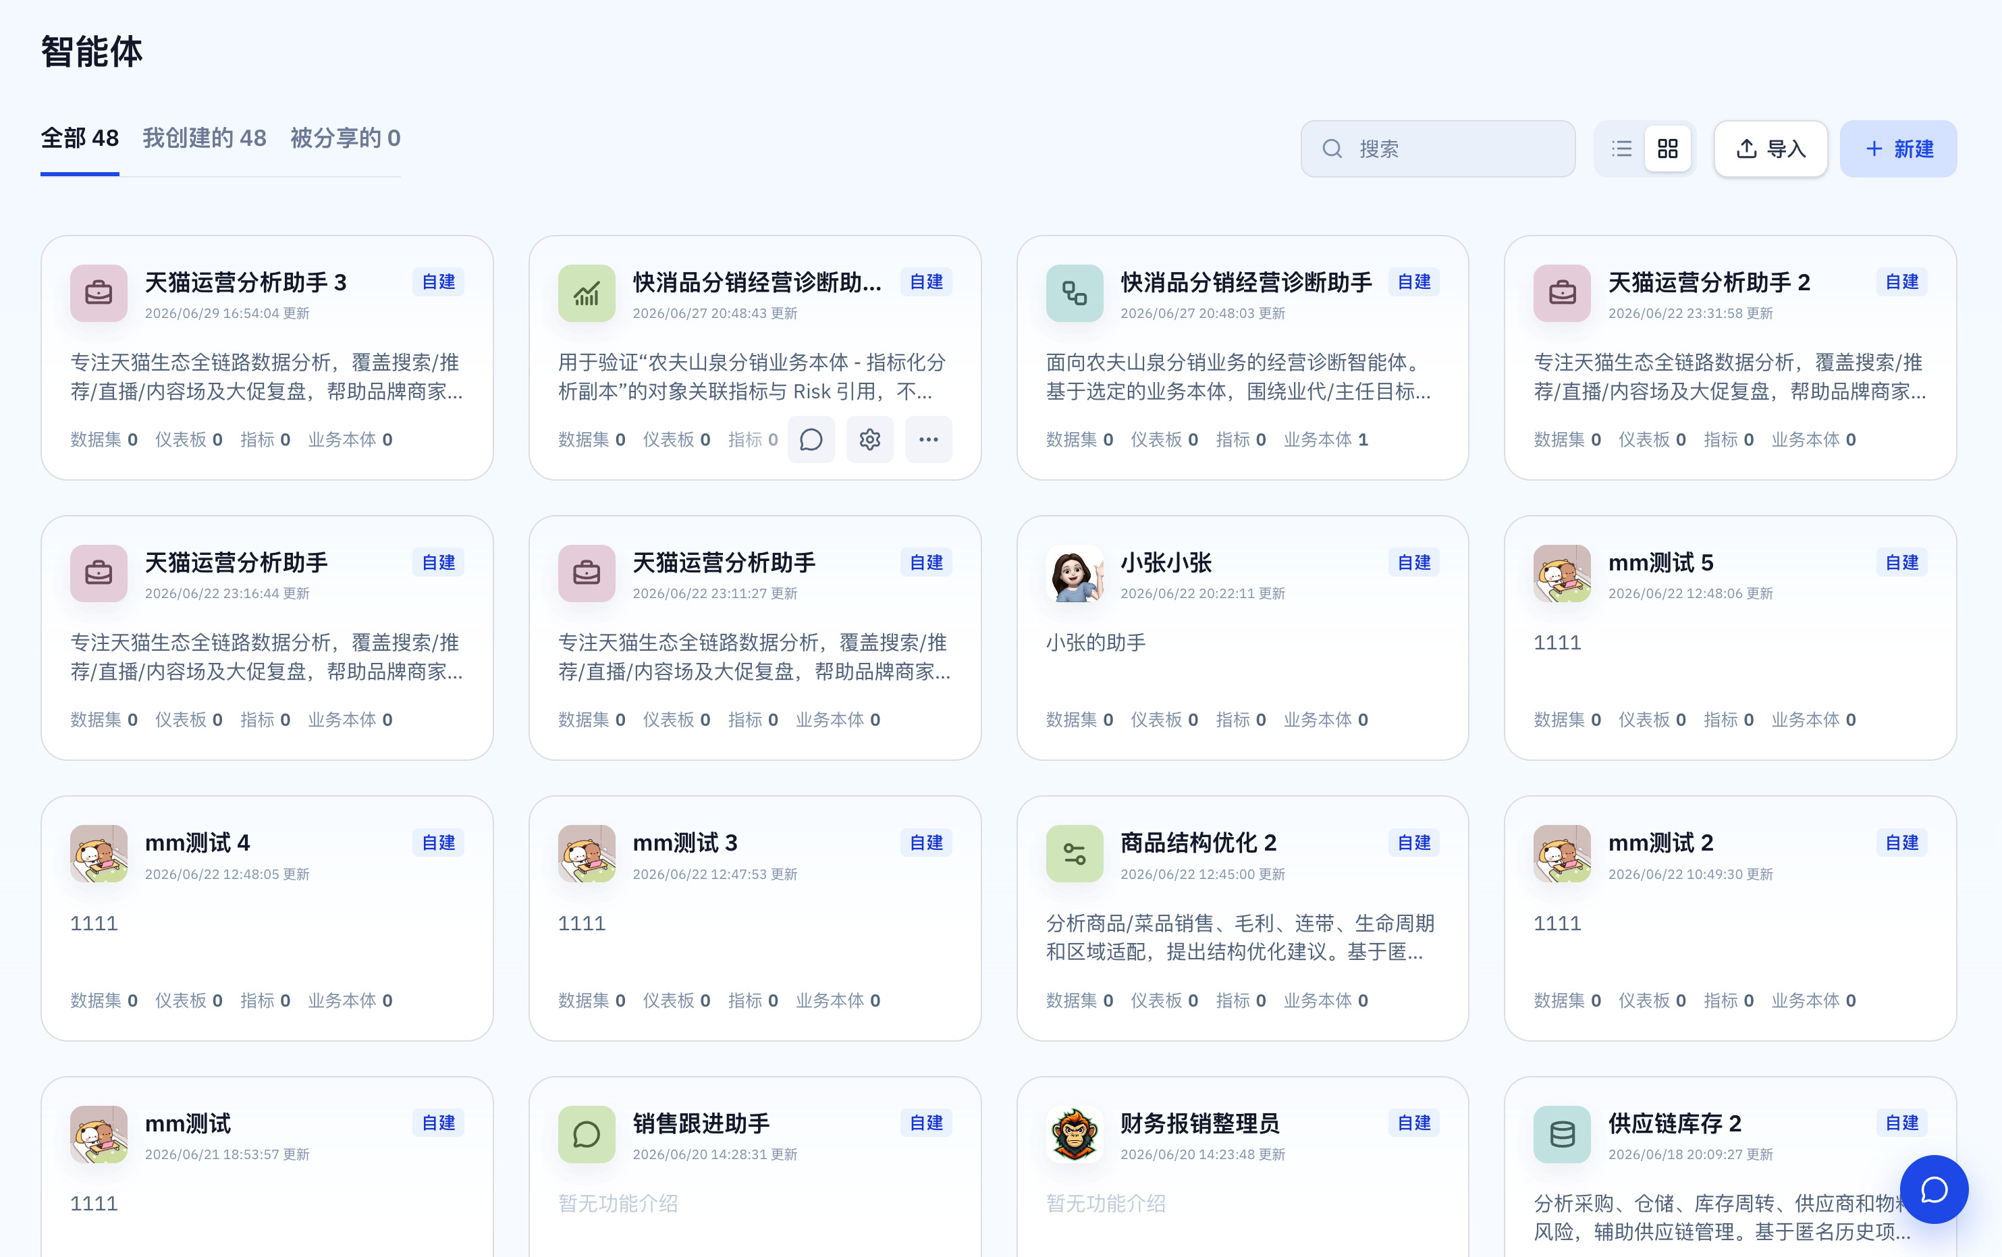
Task: Start chat with the 快消品分销经营诊断助... card agent
Action: (x=811, y=439)
